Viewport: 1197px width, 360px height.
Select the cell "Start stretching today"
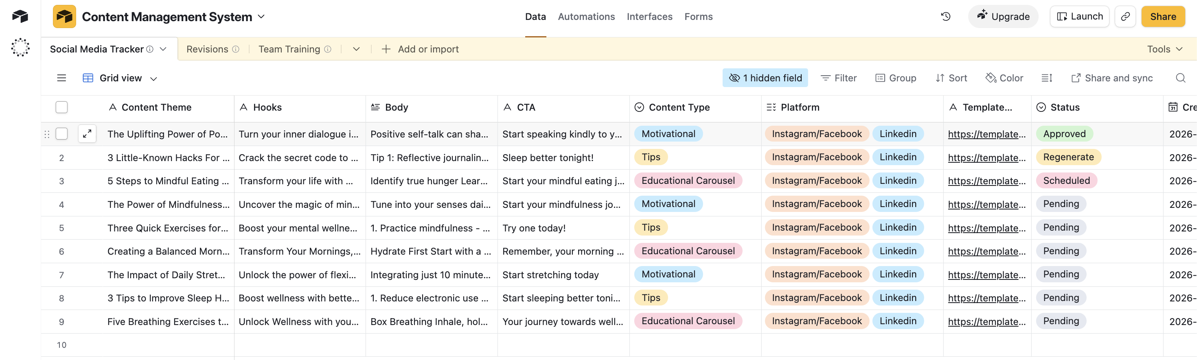point(563,275)
